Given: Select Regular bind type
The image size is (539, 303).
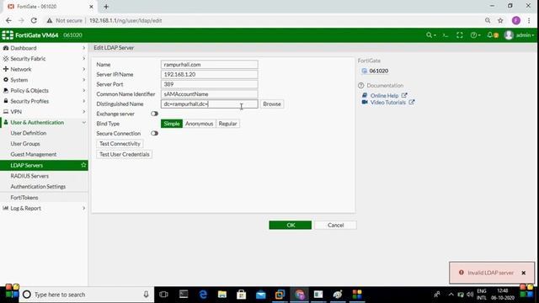Looking at the screenshot, I should 227,124.
